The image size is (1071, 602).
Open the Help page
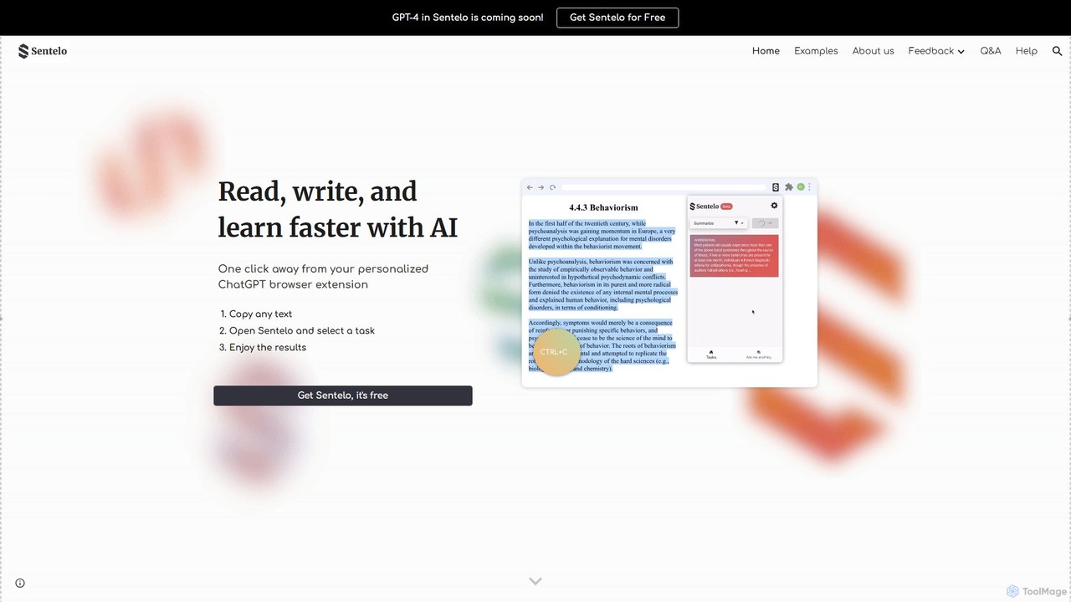pos(1026,51)
